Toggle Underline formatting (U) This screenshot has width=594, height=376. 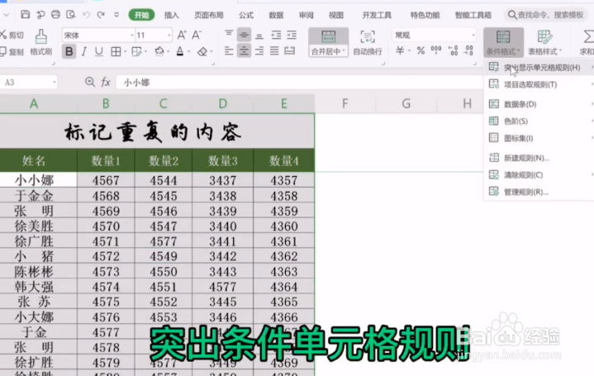tap(99, 51)
